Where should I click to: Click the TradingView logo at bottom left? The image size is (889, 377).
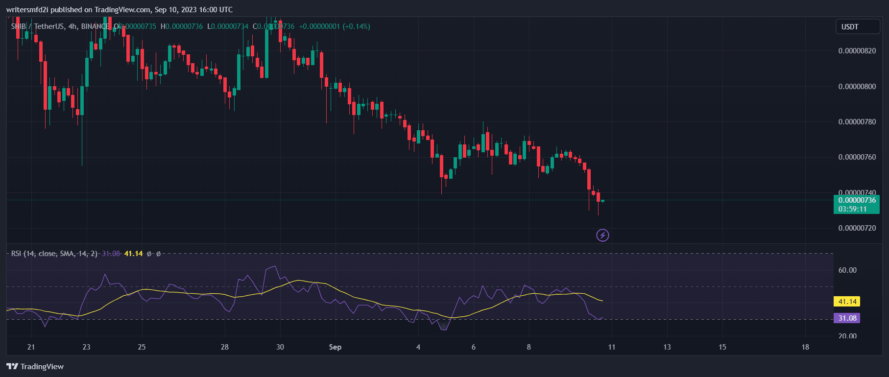[35, 366]
